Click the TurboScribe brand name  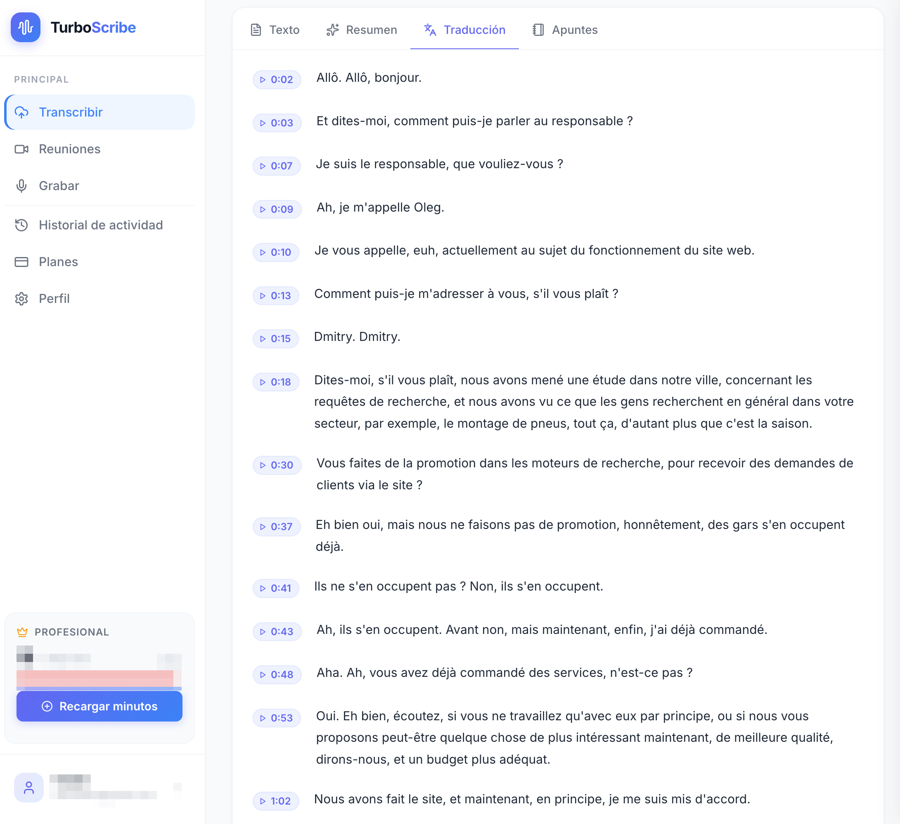(93, 27)
